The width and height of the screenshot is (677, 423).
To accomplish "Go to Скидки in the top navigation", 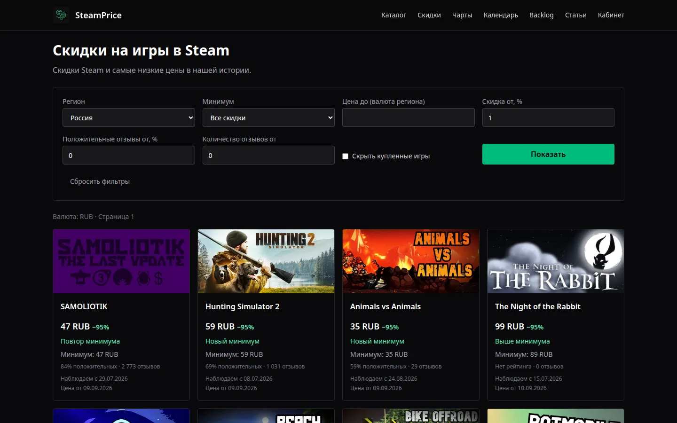I will click(429, 15).
